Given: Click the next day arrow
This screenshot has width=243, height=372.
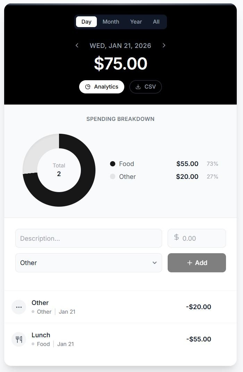Looking at the screenshot, I should pyautogui.click(x=164, y=46).
